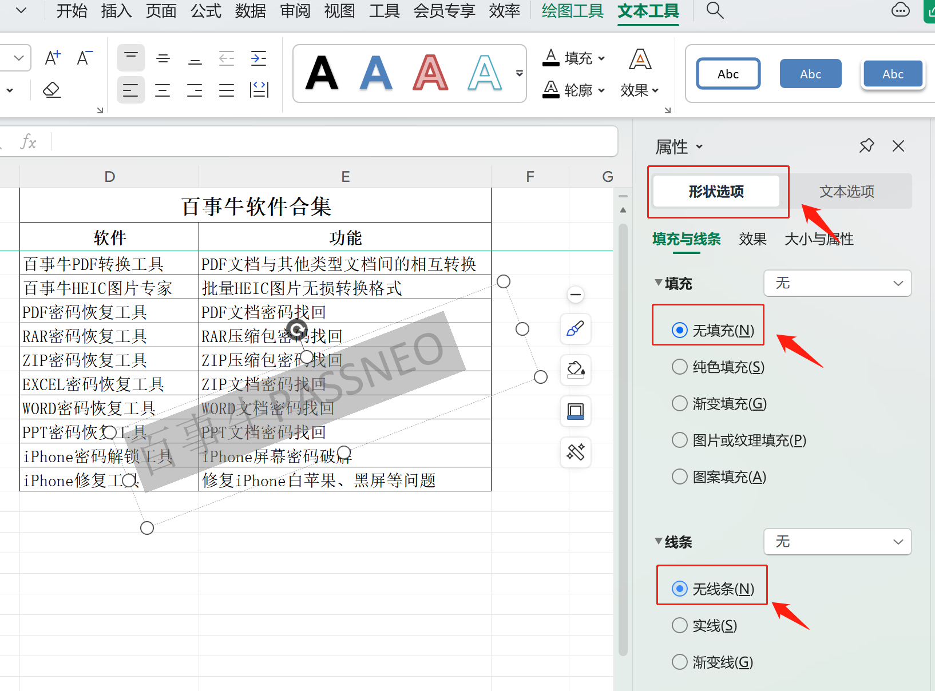
Task: Select the 实线(S) radio option
Action: 704,625
